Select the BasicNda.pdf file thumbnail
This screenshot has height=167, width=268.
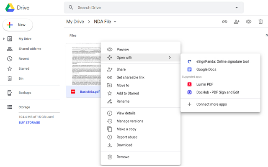[x=84, y=65]
